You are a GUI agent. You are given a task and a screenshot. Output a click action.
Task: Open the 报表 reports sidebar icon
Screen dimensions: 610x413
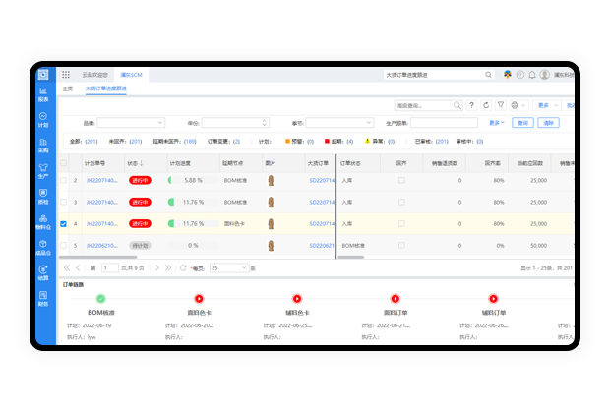[43, 94]
